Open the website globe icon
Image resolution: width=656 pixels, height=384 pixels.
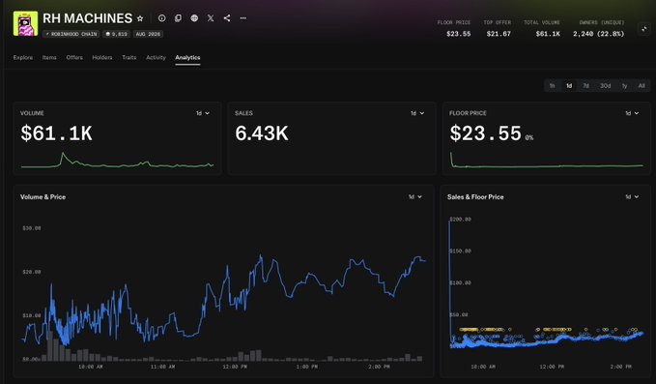coord(194,18)
